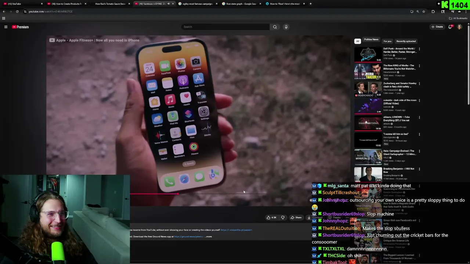Bookmark this page with the star icon
The height and width of the screenshot is (264, 470).
tap(424, 11)
